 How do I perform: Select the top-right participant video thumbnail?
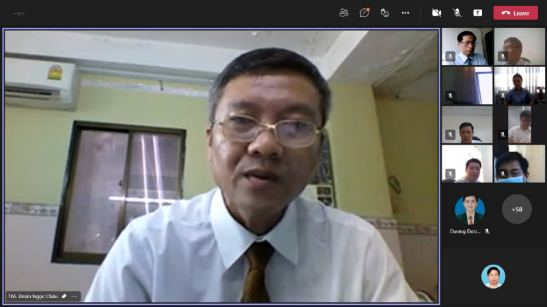pos(520,46)
